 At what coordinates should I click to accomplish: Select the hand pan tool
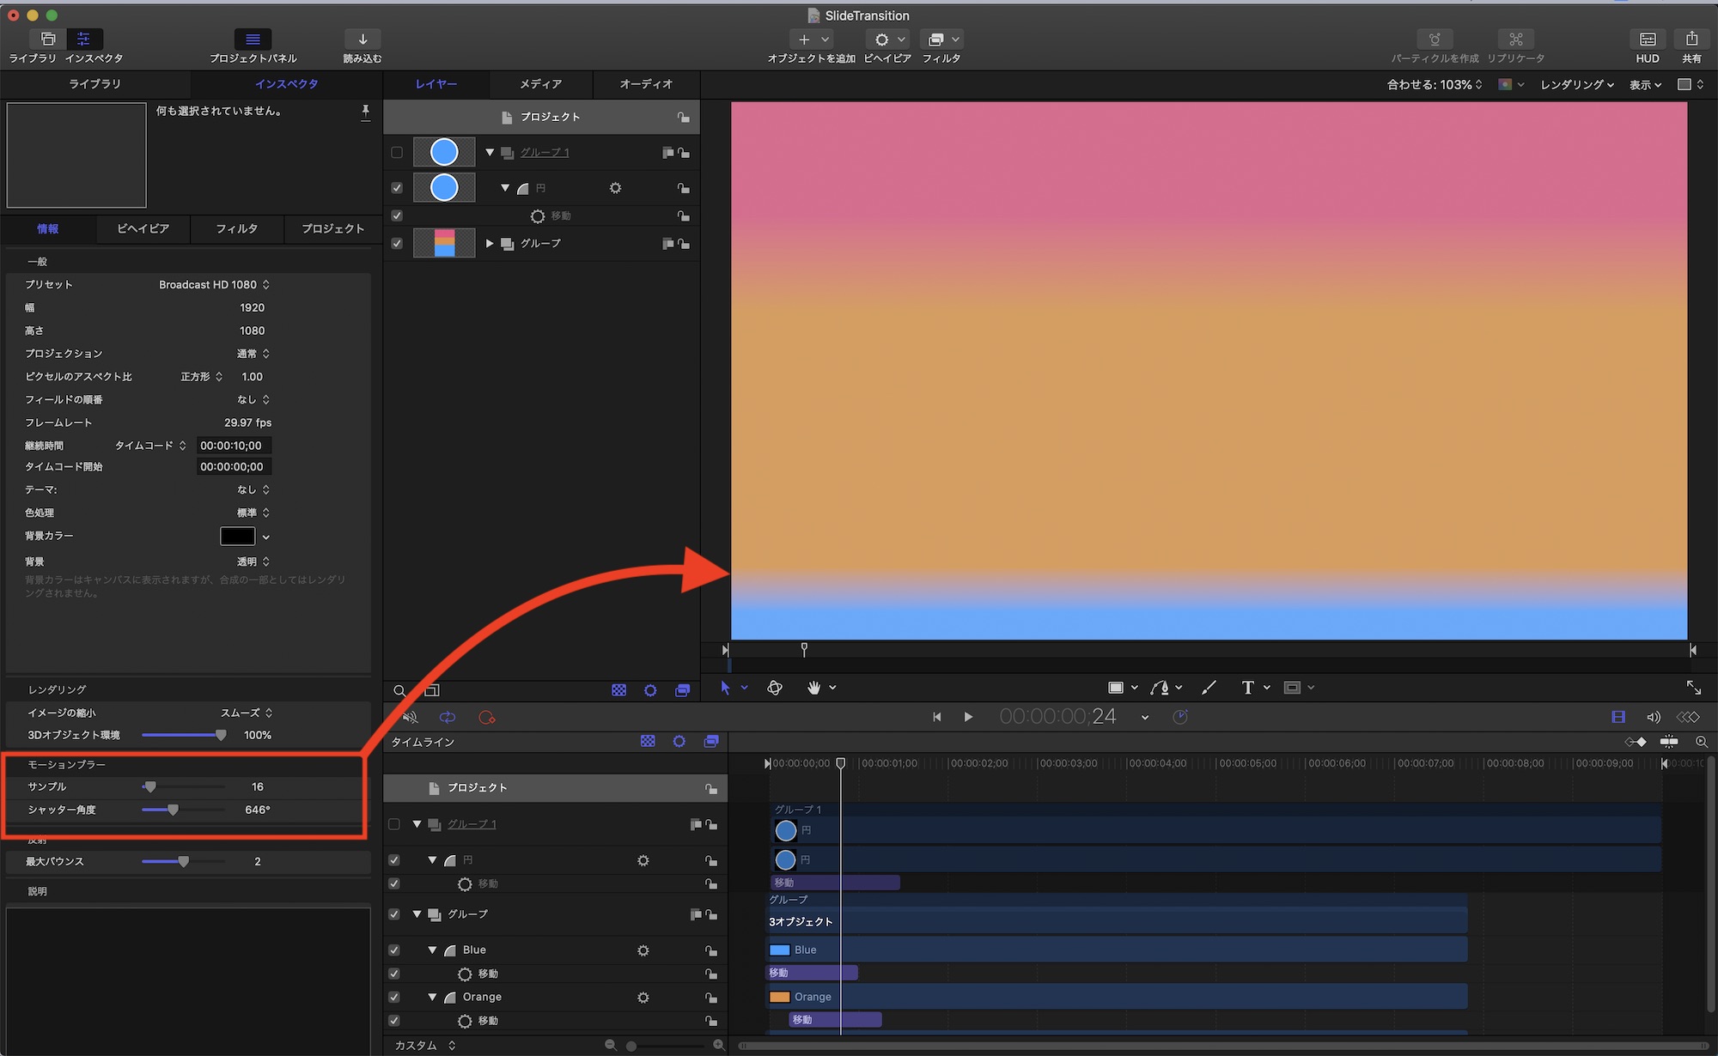click(x=813, y=688)
